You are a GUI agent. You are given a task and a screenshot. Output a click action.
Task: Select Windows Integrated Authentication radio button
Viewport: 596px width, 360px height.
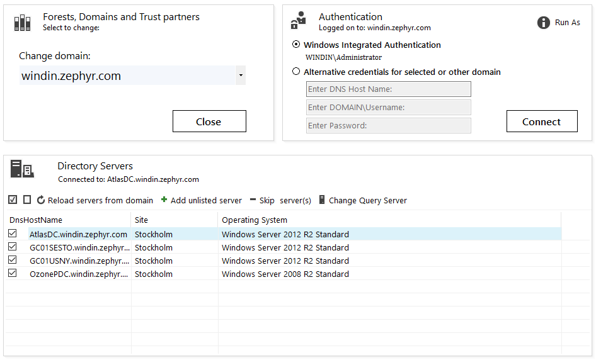(x=296, y=45)
